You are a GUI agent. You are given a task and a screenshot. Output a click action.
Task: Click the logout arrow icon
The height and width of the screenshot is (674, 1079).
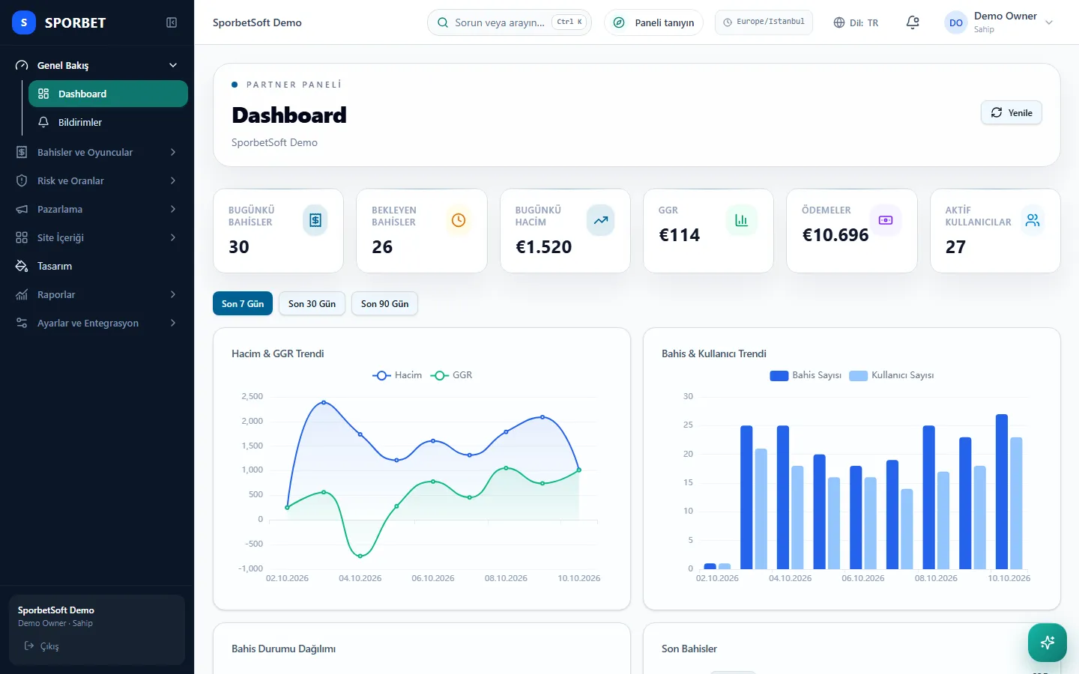click(x=29, y=646)
